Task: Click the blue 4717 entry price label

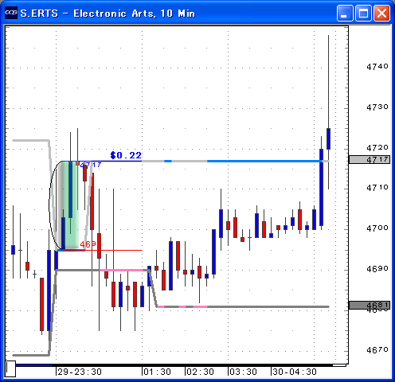Action: click(91, 165)
